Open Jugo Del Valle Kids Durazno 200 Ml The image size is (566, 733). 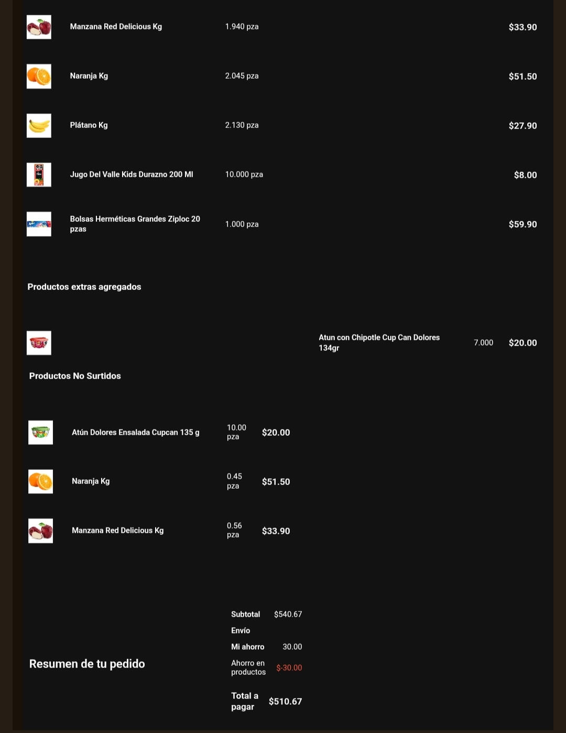[132, 175]
